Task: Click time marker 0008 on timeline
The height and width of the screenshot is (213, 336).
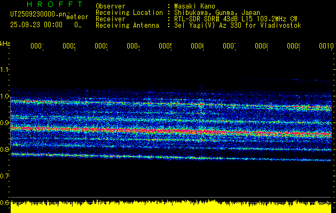Action: pyautogui.click(x=261, y=46)
